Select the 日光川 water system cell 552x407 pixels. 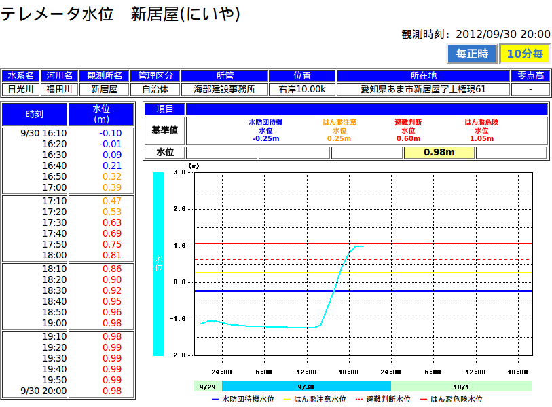click(x=20, y=89)
